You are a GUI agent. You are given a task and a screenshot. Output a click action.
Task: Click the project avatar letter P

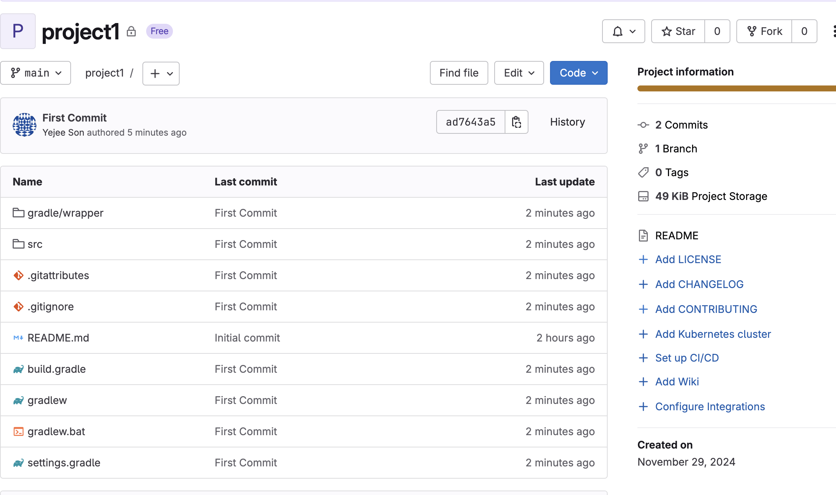18,31
